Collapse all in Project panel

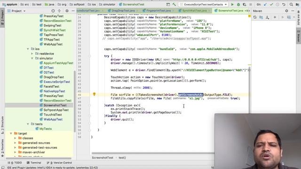[59, 11]
